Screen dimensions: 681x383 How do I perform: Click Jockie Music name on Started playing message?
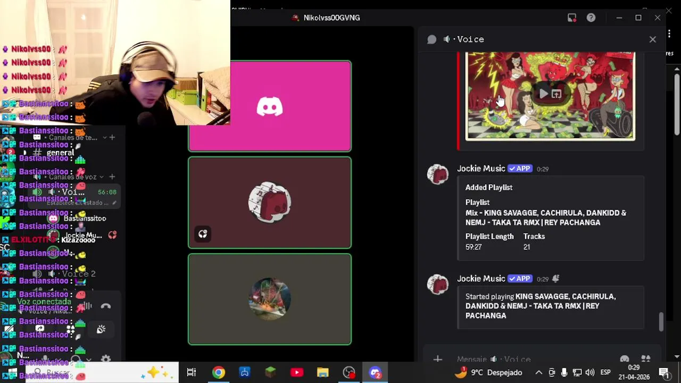481,279
